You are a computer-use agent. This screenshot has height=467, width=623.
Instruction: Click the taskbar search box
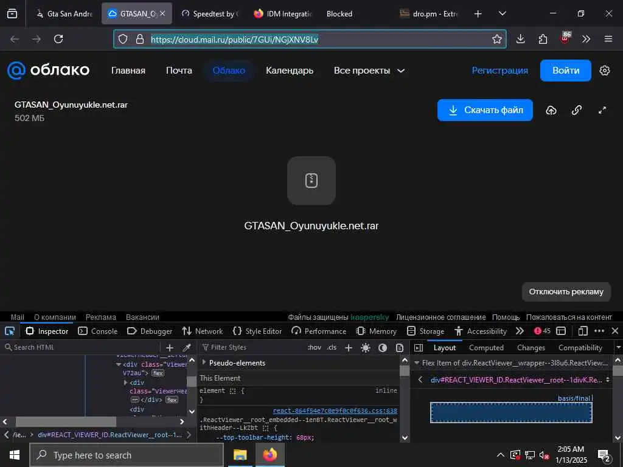pyautogui.click(x=127, y=455)
